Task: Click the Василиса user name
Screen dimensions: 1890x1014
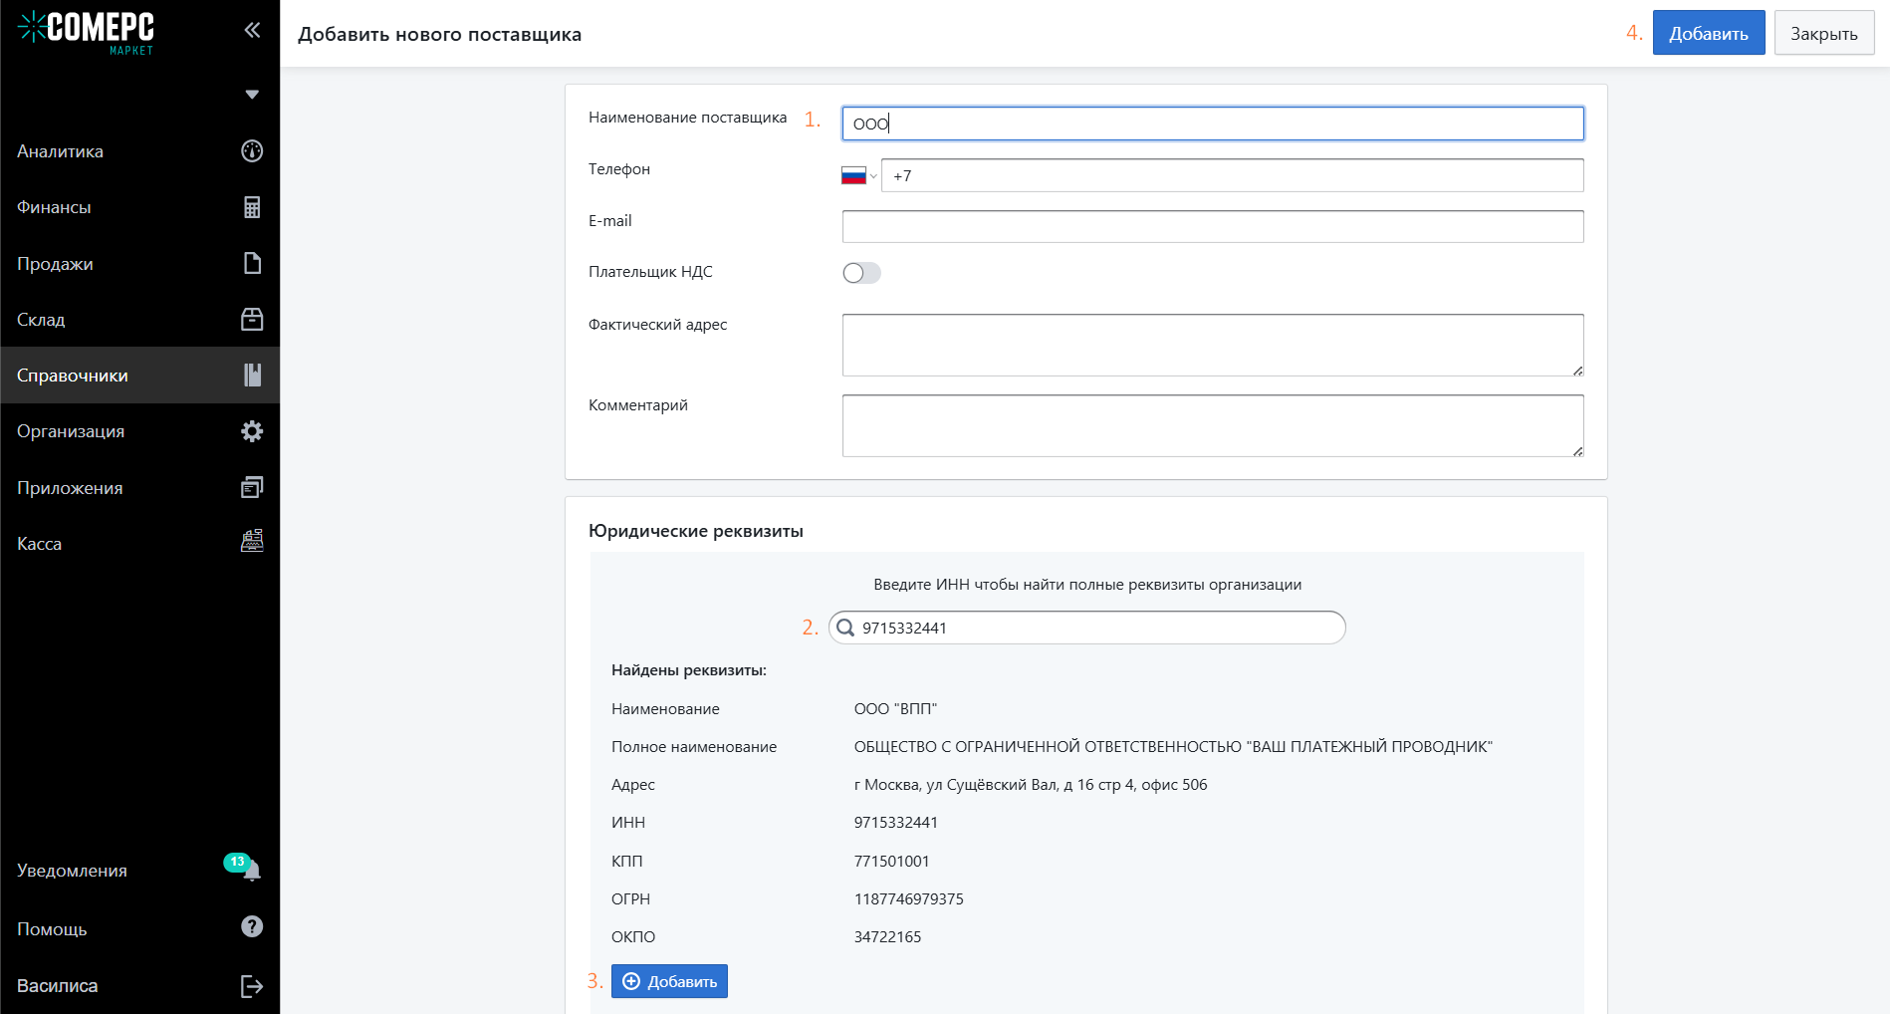Action: coord(57,986)
